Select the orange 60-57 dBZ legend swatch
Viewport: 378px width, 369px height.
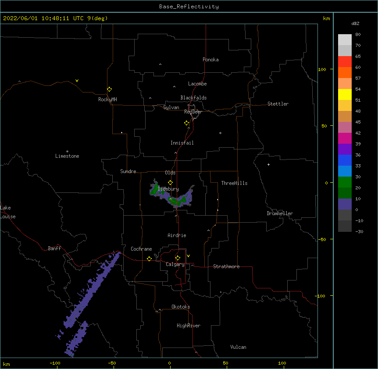[x=345, y=72]
